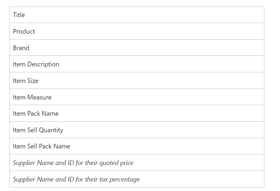Pick the Item Size entry
Viewport: 280px width, 191px height.
tap(137, 81)
